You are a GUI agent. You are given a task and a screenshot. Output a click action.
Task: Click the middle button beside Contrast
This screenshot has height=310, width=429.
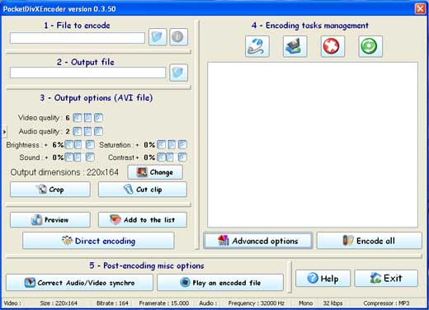pyautogui.click(x=170, y=157)
